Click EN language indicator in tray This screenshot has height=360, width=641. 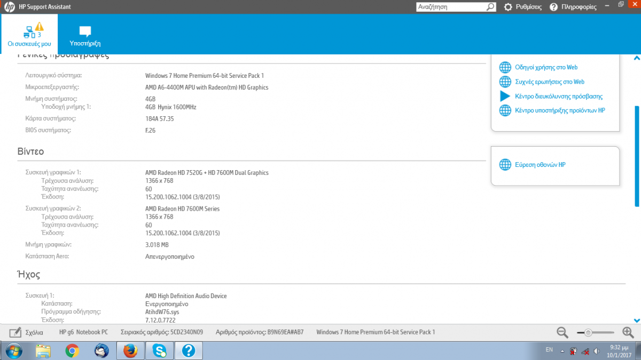point(549,350)
